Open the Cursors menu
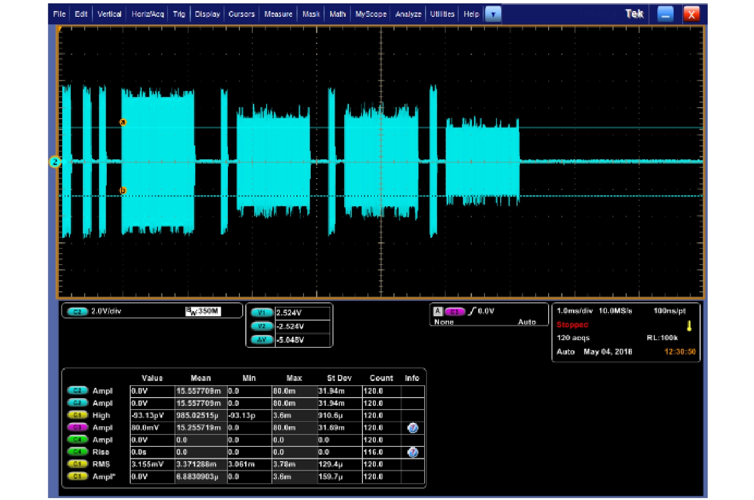 pyautogui.click(x=241, y=14)
